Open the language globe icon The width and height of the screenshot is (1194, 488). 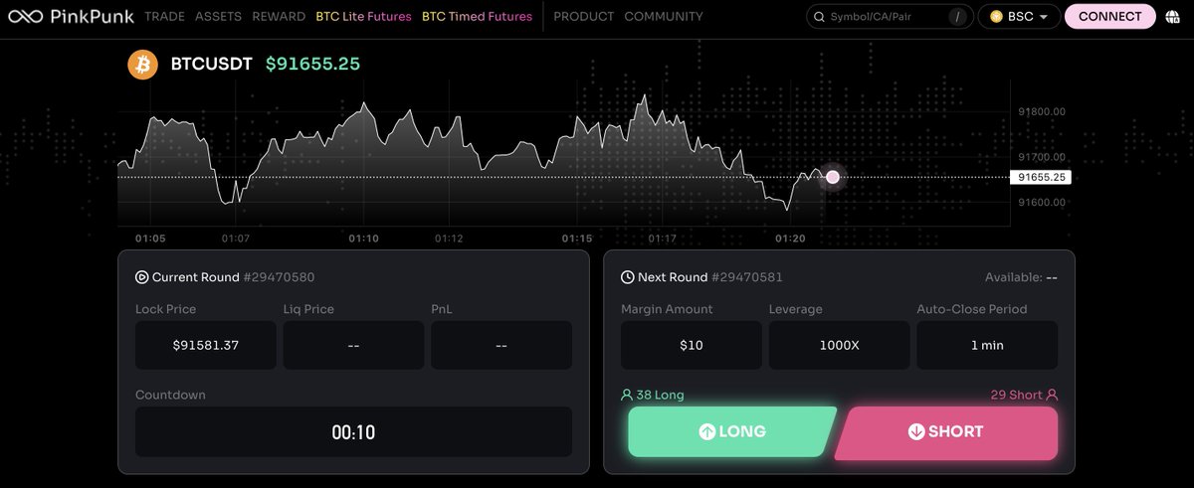(x=1173, y=17)
